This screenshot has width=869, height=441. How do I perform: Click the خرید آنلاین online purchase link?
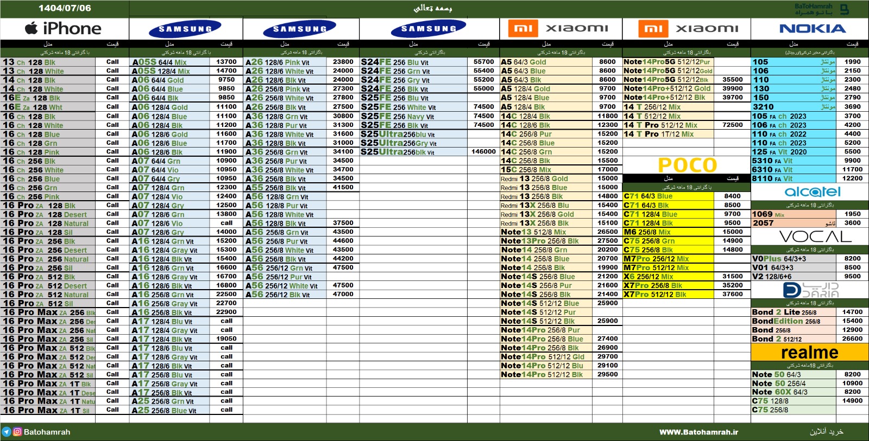coord(827,432)
